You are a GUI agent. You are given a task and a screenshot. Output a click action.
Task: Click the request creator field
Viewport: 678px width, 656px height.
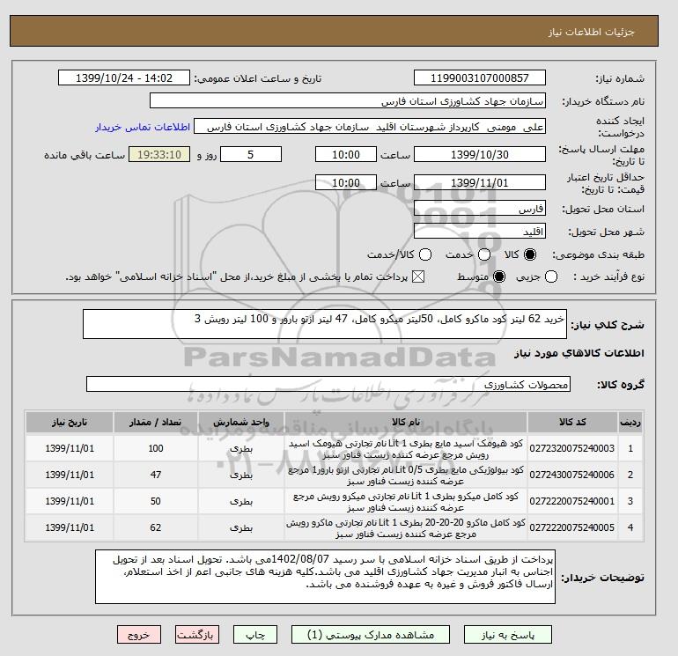[370, 127]
